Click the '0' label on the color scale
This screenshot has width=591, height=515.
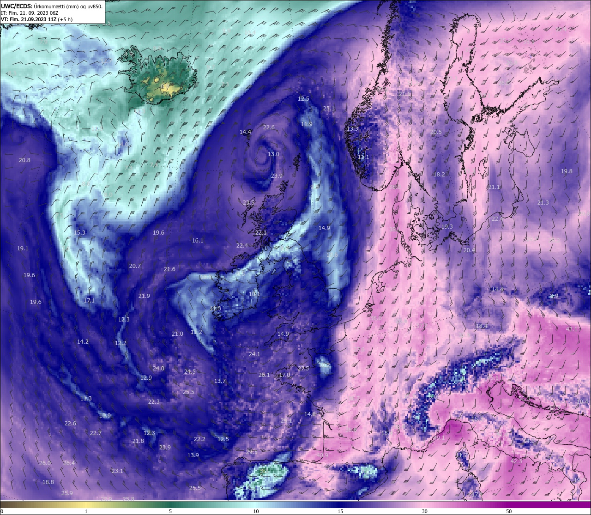pos(2,511)
